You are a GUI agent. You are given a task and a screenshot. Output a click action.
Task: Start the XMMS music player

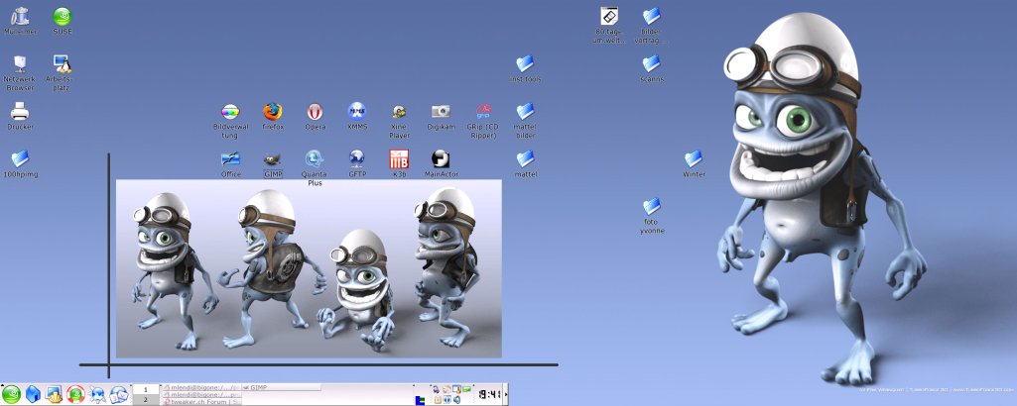pyautogui.click(x=357, y=112)
